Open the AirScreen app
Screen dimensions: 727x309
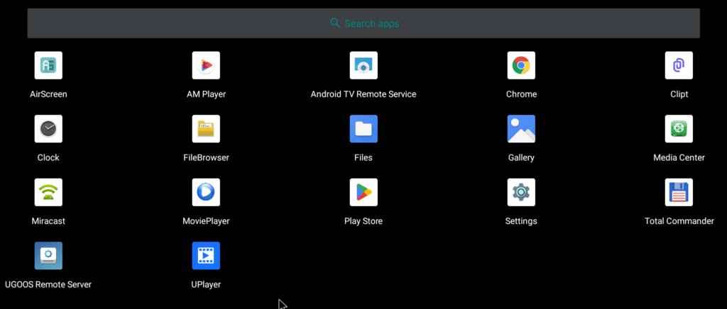(x=48, y=66)
